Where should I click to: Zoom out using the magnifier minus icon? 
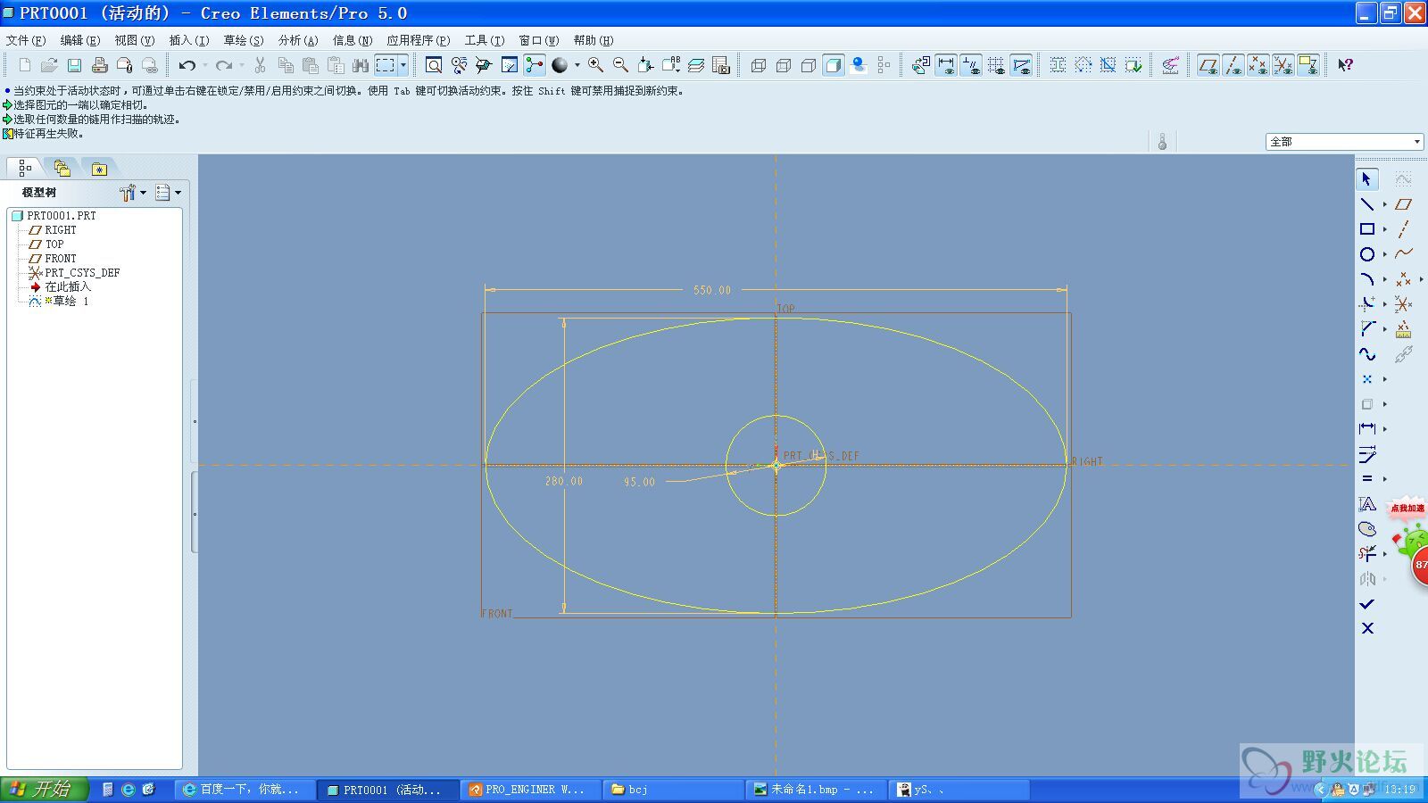pos(620,65)
